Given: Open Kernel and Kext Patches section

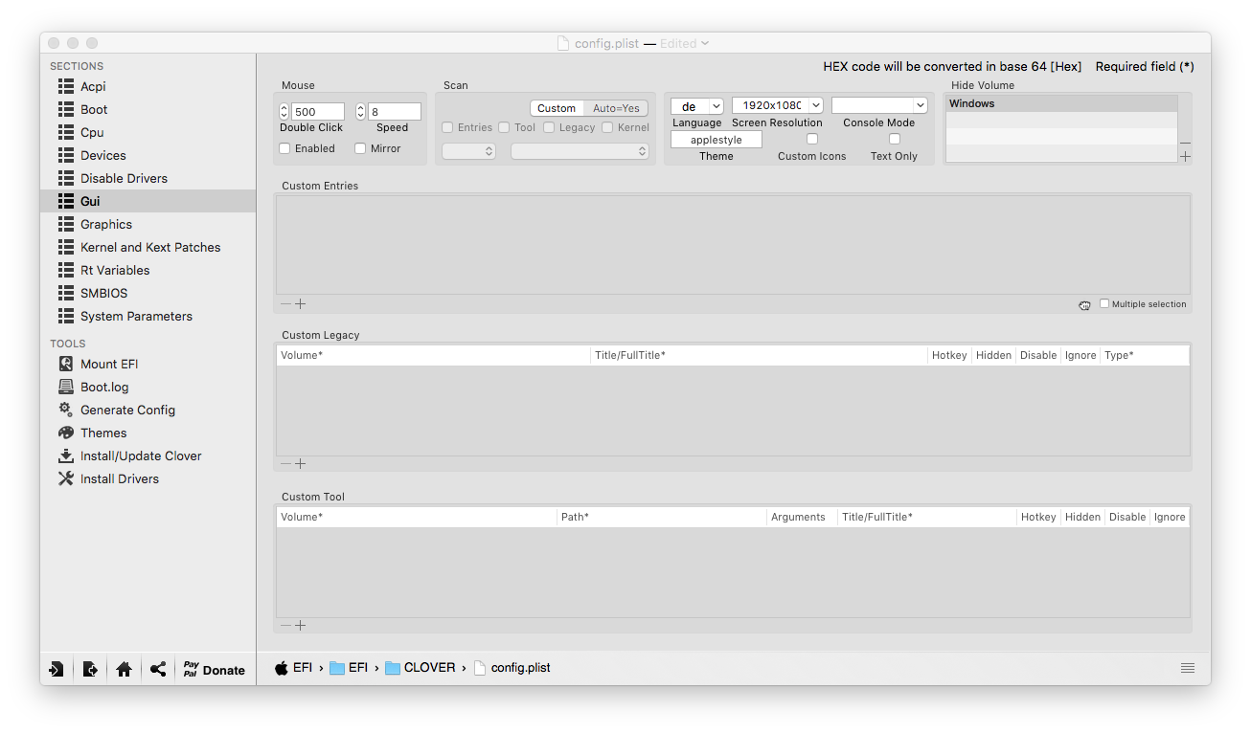Looking at the screenshot, I should [148, 247].
